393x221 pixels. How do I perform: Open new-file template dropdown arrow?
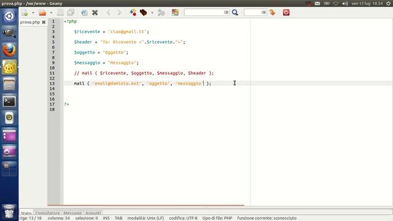point(33,12)
